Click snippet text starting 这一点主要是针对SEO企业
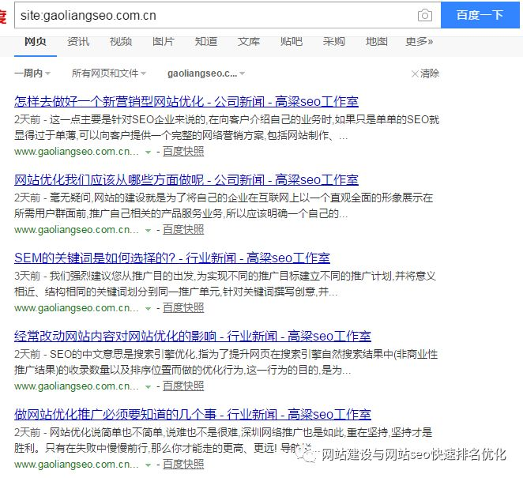Viewport: 523px width, 478px height. [227, 127]
